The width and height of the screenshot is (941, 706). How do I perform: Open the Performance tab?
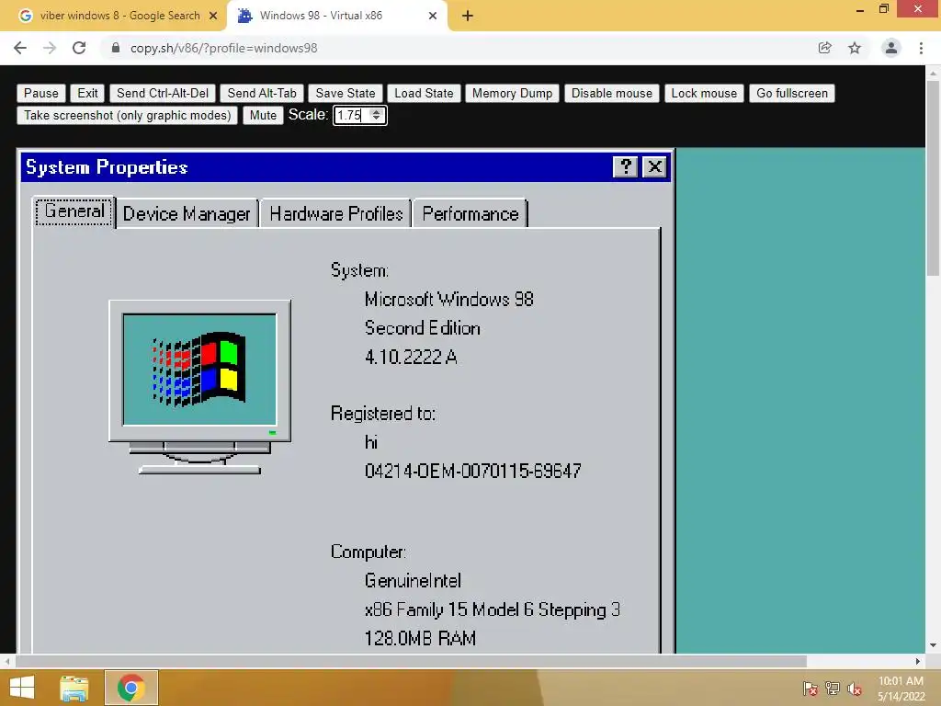point(470,213)
